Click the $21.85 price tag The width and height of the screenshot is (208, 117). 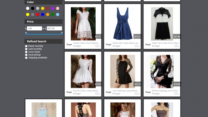coord(177,37)
